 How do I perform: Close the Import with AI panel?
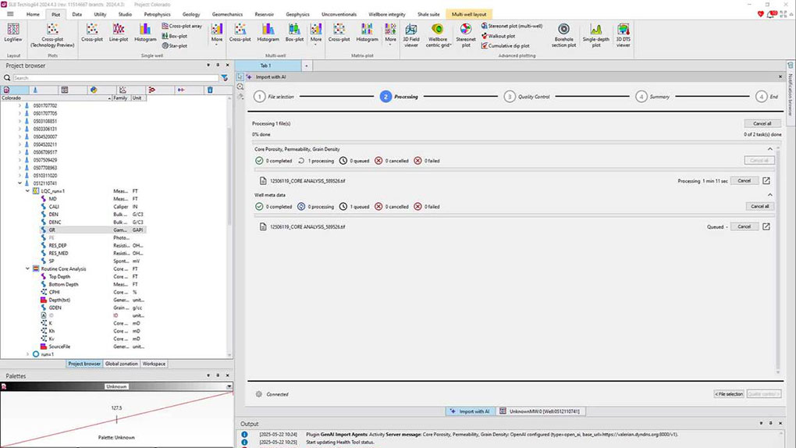click(x=780, y=76)
